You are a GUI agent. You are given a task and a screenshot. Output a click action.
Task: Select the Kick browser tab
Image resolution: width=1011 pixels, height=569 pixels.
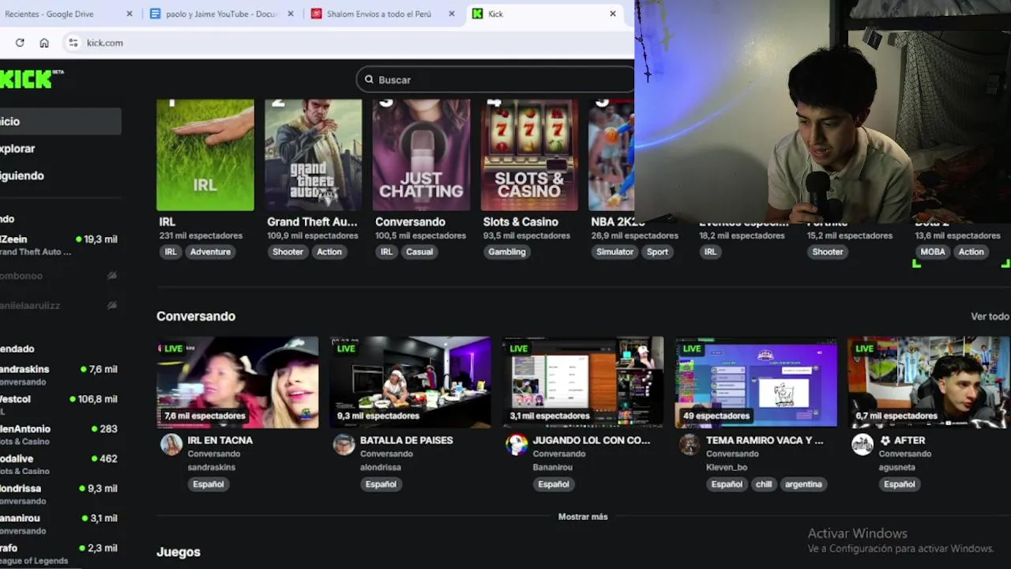pos(545,13)
